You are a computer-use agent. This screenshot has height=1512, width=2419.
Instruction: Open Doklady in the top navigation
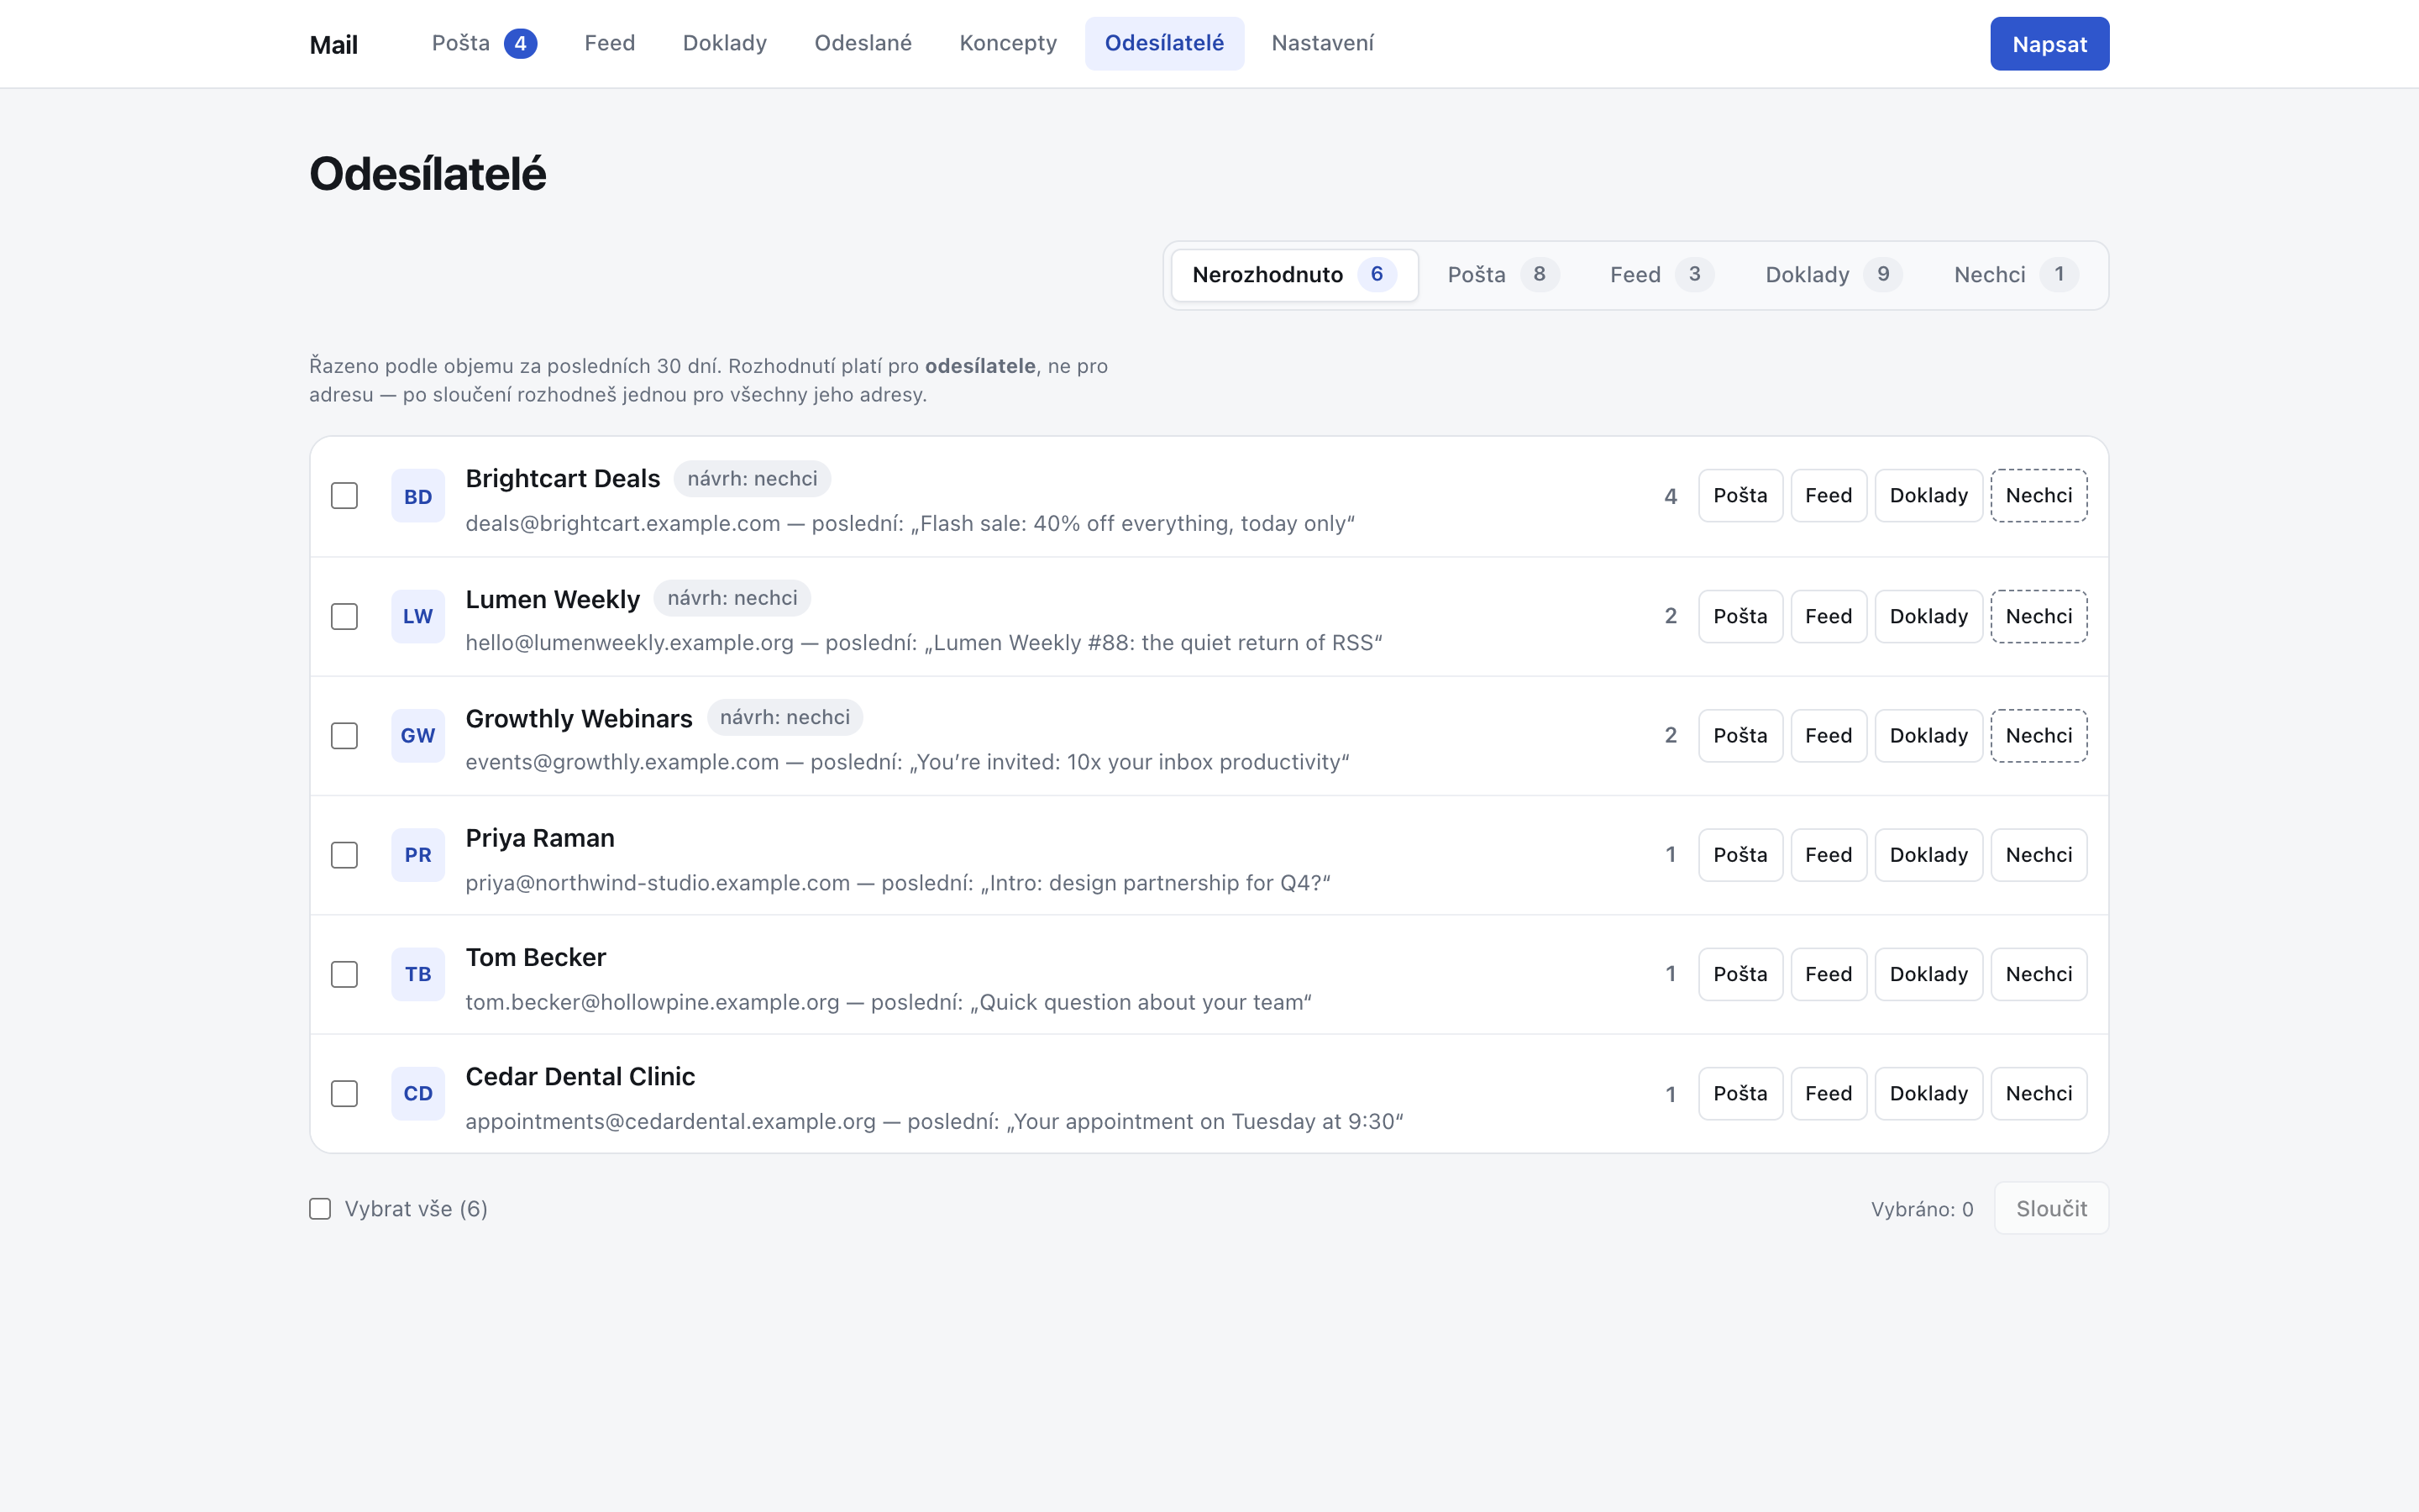point(725,43)
